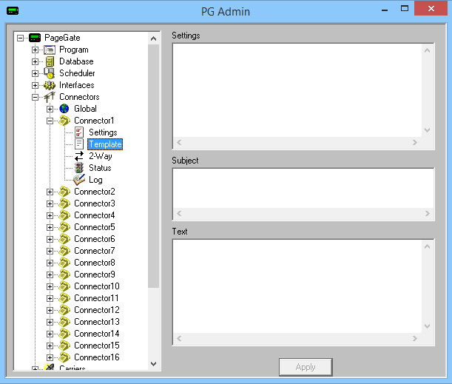The height and width of the screenshot is (384, 452).
Task: Expand the Interfaces node
Action: click(x=35, y=85)
